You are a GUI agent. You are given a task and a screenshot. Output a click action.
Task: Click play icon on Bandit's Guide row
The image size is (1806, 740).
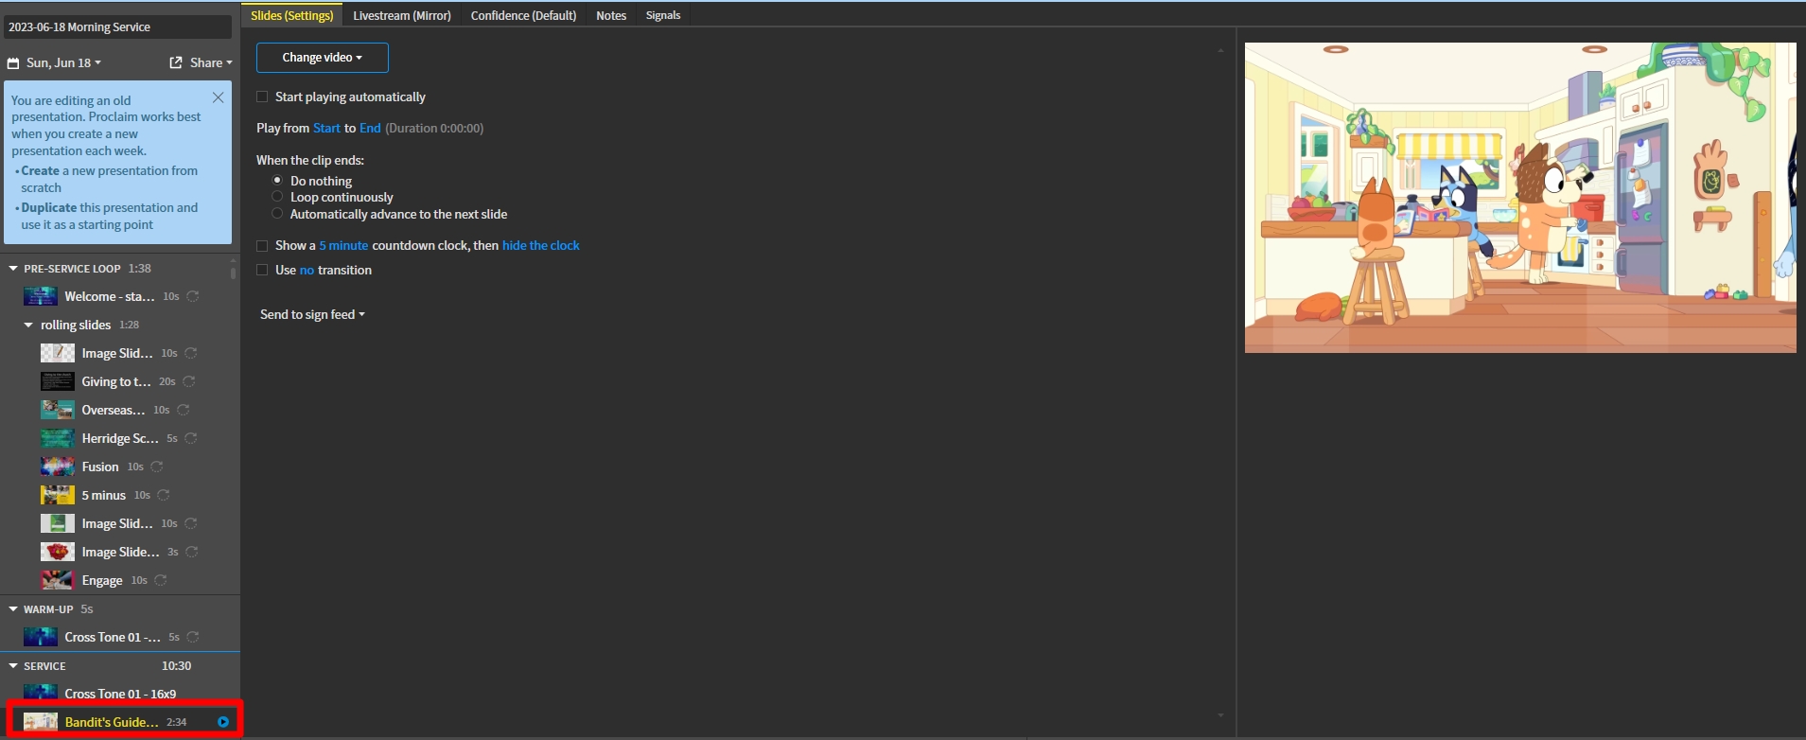223,722
